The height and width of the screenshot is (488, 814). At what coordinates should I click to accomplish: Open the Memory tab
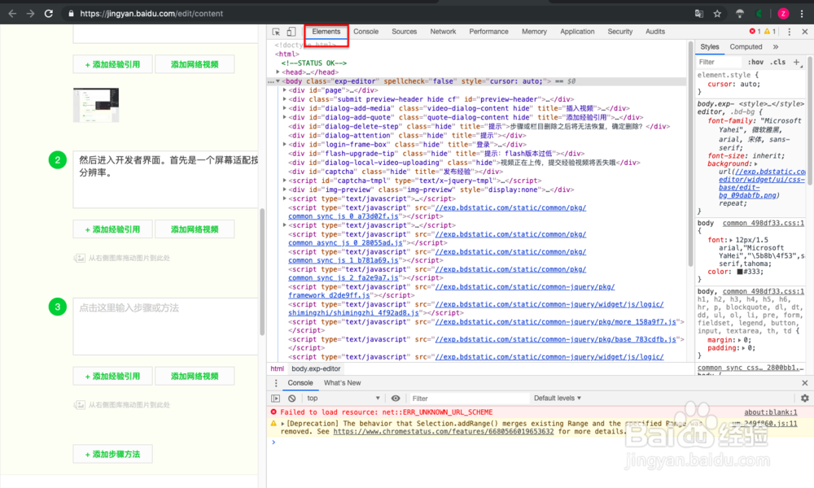coord(534,32)
